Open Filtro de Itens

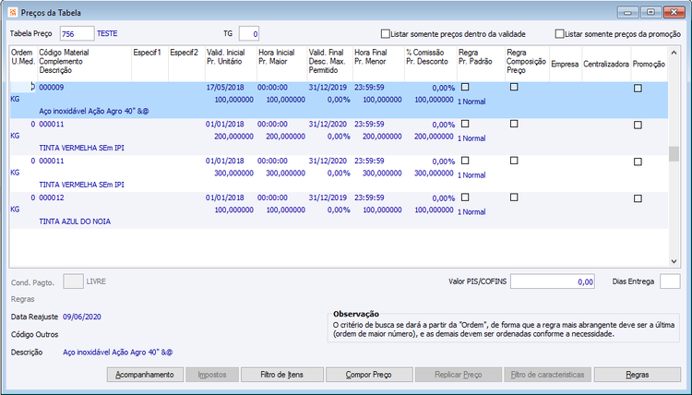[282, 375]
